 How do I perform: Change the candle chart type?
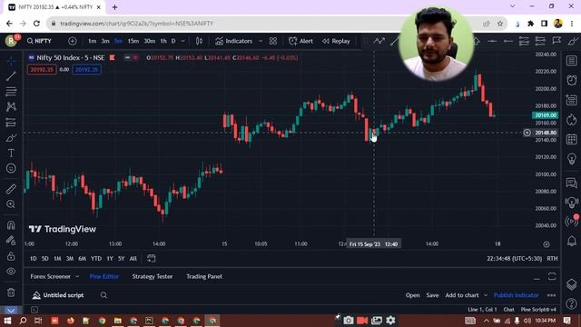click(199, 41)
